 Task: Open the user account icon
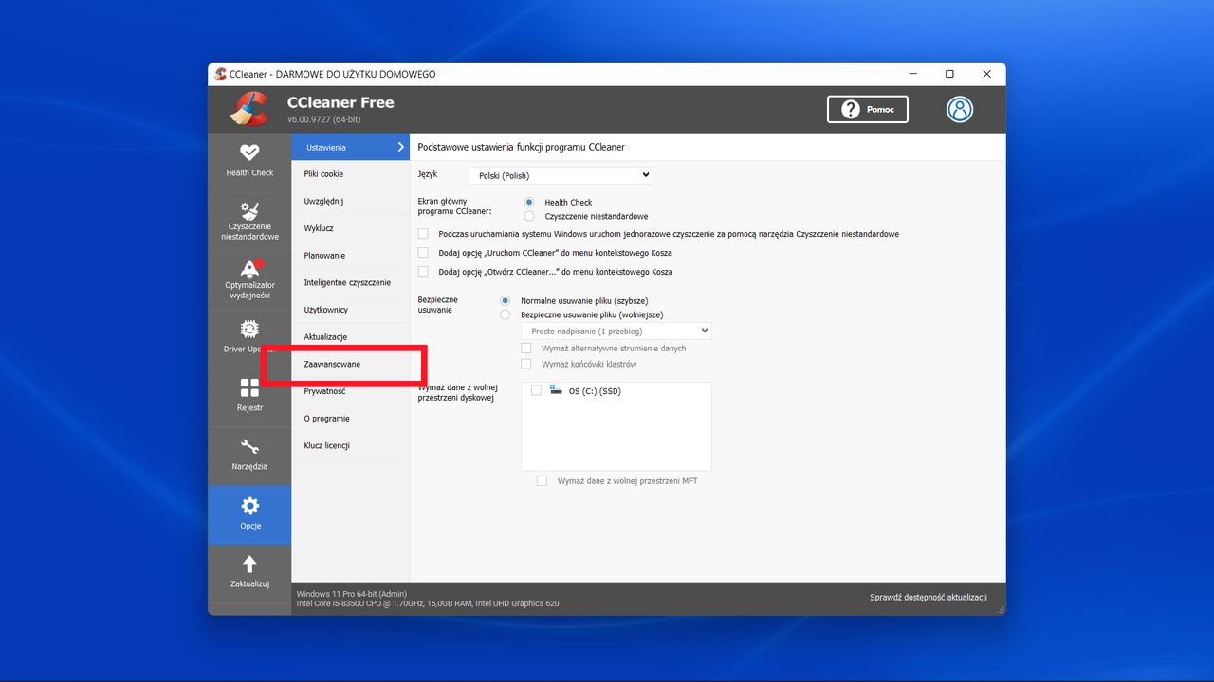959,109
